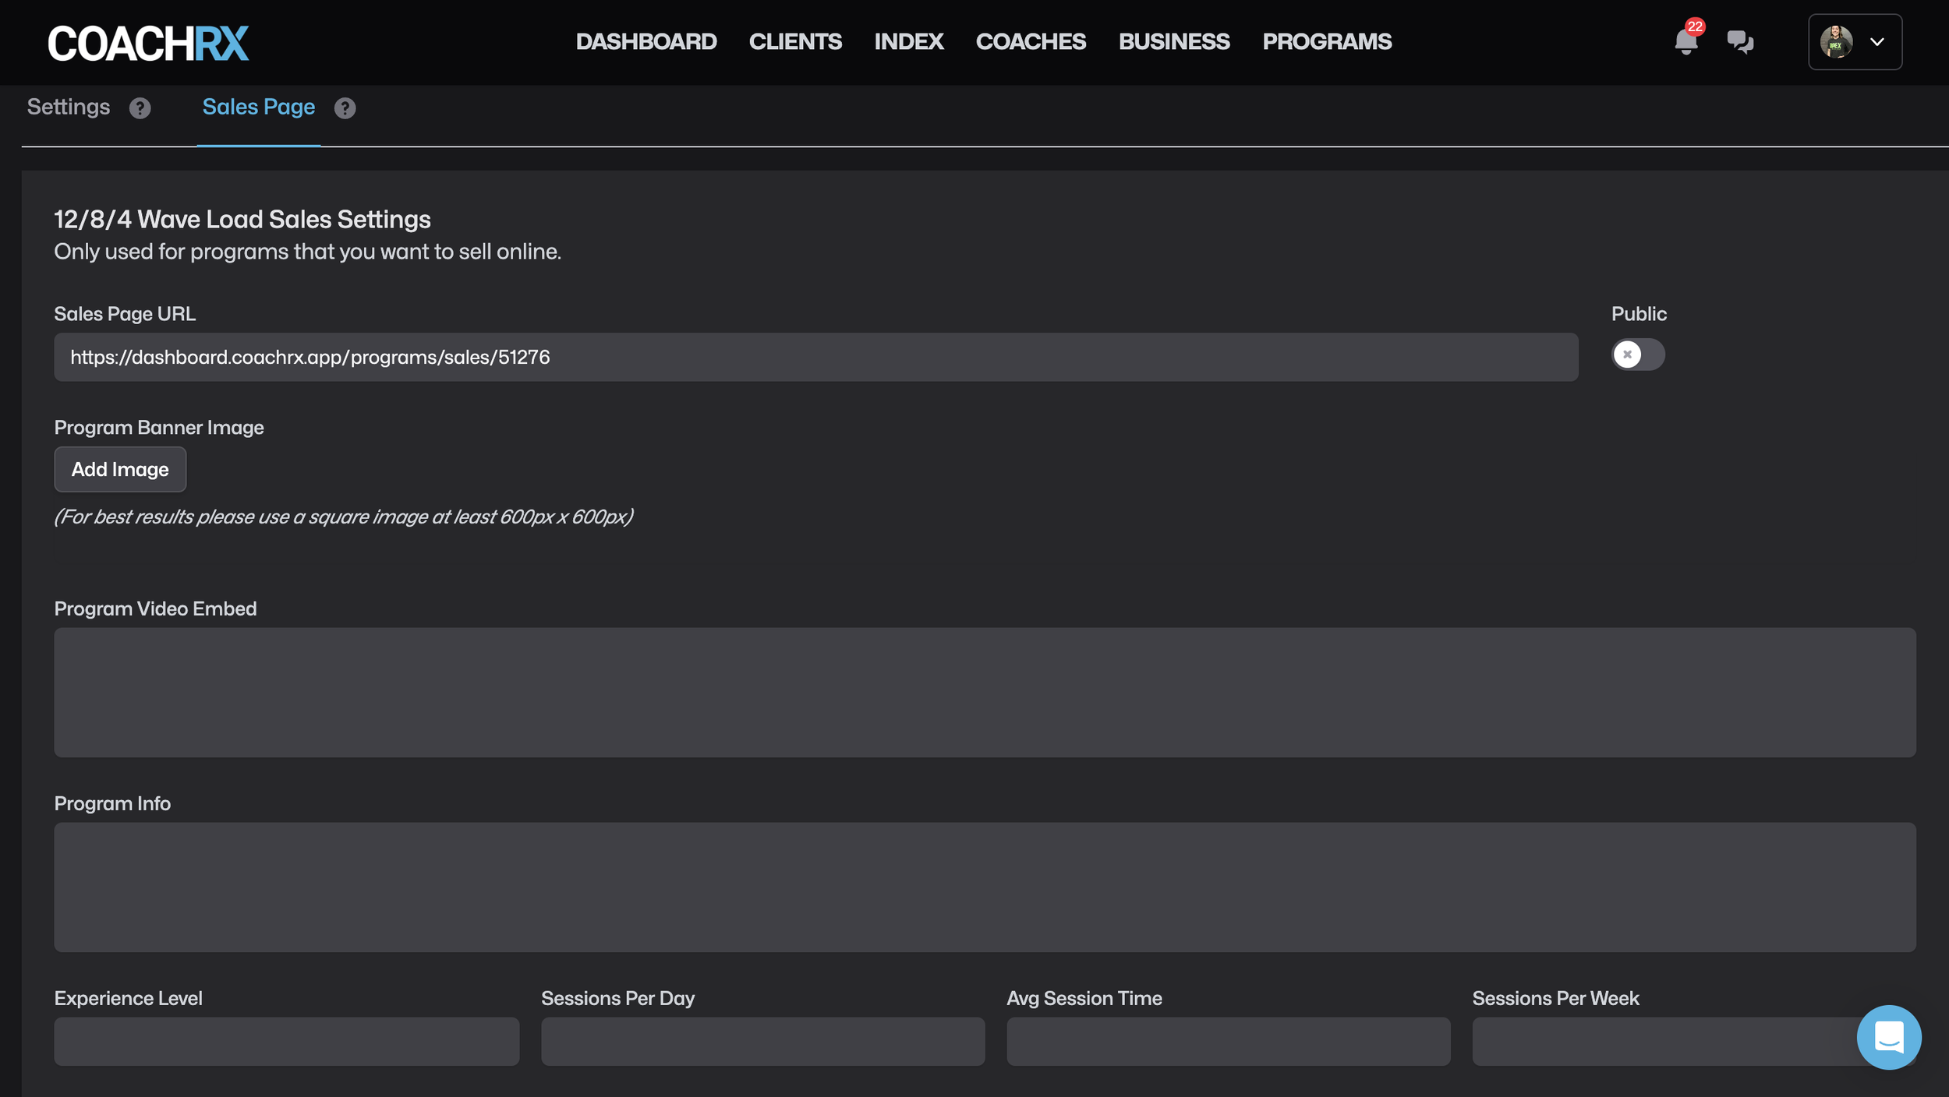Open the support chat widget bubble
This screenshot has width=1949, height=1097.
pyautogui.click(x=1888, y=1037)
